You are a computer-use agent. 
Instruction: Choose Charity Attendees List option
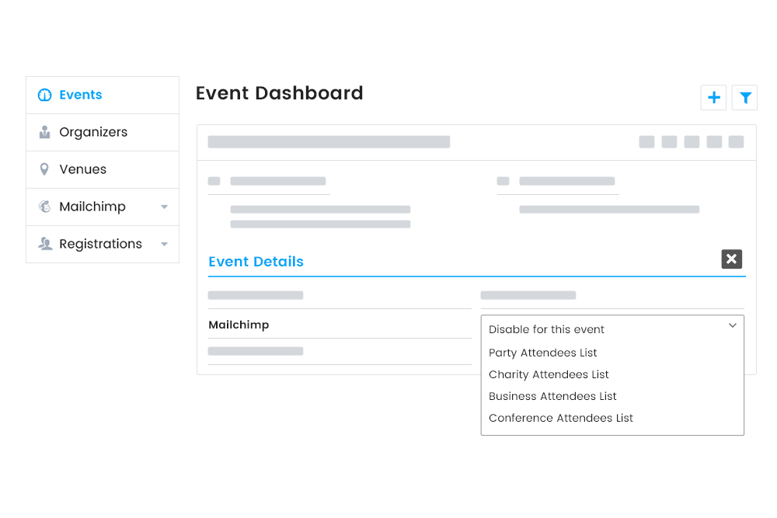click(x=549, y=374)
